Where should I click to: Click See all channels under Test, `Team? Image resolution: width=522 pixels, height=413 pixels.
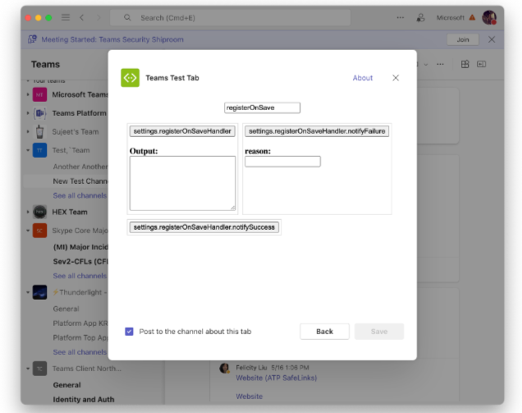80,195
